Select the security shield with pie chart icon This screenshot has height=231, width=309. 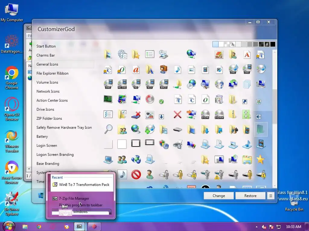pyautogui.click(x=164, y=145)
